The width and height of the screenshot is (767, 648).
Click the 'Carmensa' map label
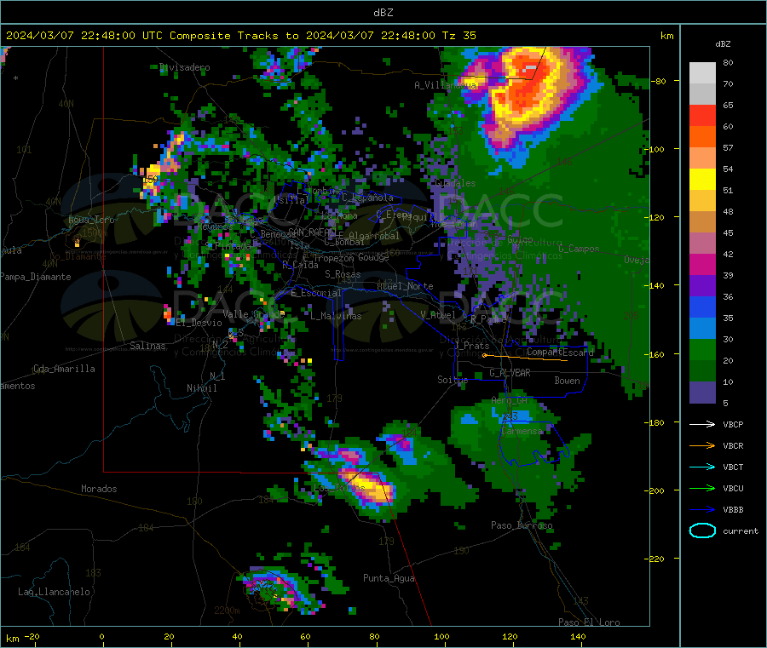[522, 431]
